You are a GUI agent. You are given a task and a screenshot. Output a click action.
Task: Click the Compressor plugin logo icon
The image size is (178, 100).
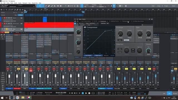point(85,27)
